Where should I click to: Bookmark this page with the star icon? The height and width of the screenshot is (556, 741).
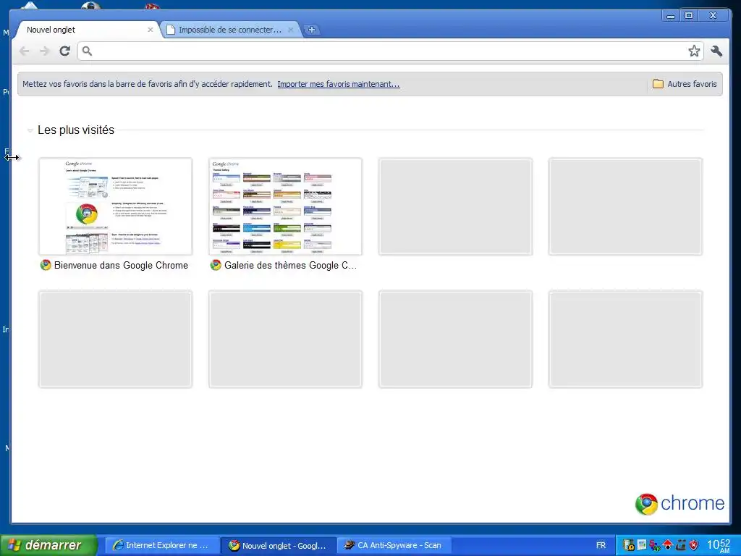(694, 51)
